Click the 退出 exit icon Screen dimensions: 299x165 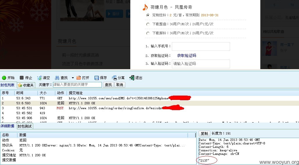pyautogui.click(x=132, y=78)
